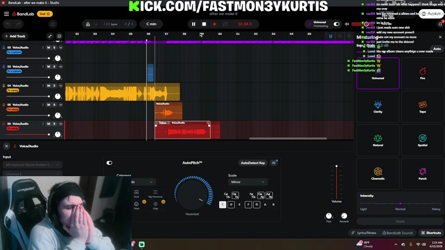Mute track 04 Voice/Audio
Viewport: 445px width, 250px height.
point(49,86)
